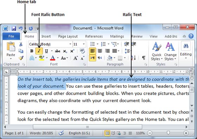The height and width of the screenshot is (139, 197).
Task: Undo the last action
Action: (21, 29)
